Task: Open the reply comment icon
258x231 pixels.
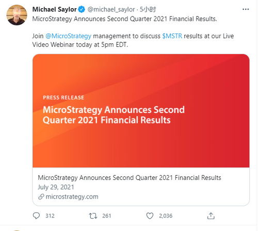Action: pos(36,216)
